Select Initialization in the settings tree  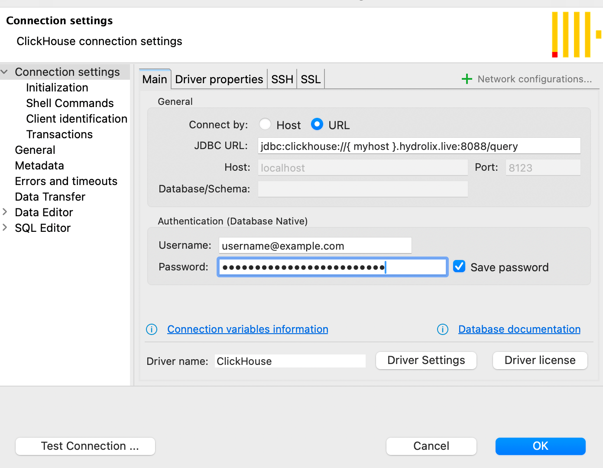pyautogui.click(x=57, y=88)
